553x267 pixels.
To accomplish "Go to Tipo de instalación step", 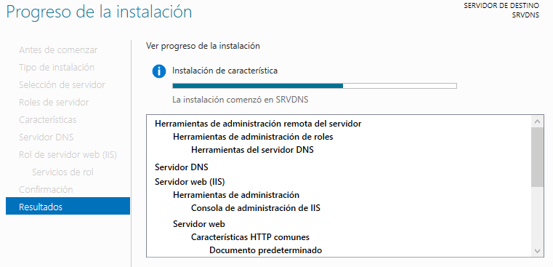I will tap(57, 68).
